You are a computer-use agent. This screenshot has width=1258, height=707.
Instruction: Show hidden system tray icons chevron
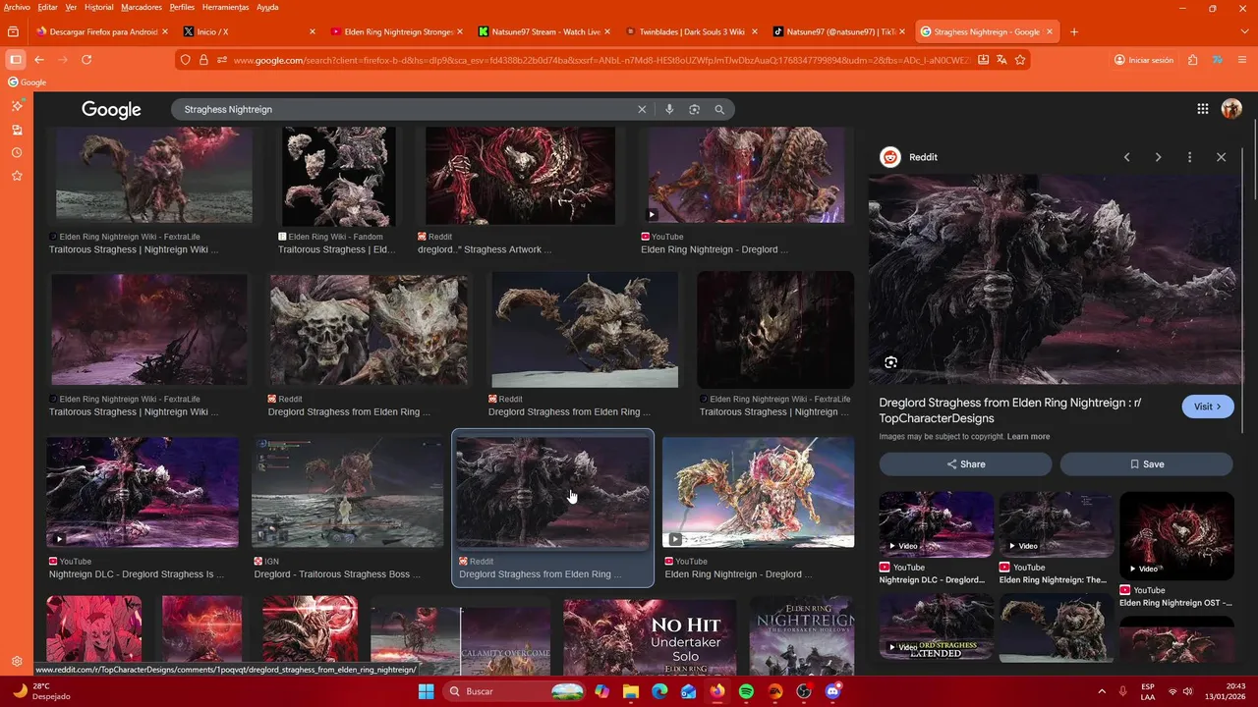(1101, 691)
